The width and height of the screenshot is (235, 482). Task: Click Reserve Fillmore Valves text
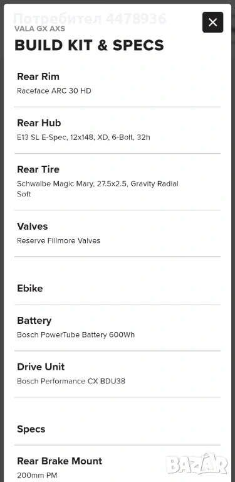[x=59, y=240]
